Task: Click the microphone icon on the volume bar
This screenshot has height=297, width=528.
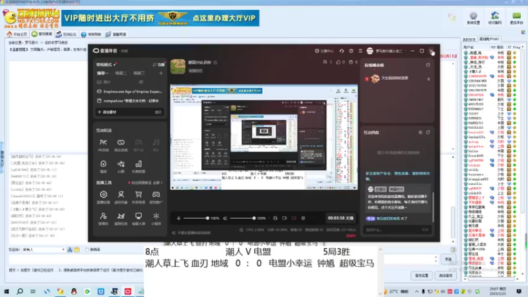Action: click(x=179, y=218)
